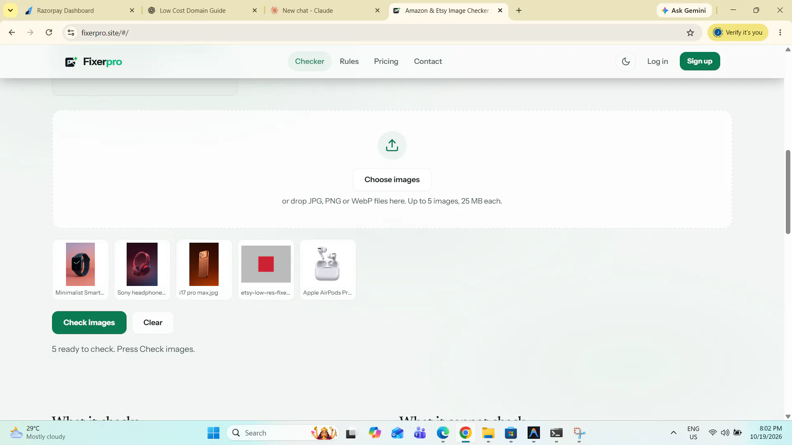Image resolution: width=792 pixels, height=445 pixels.
Task: Close the Razorpay Dashboard tab
Action: click(132, 10)
